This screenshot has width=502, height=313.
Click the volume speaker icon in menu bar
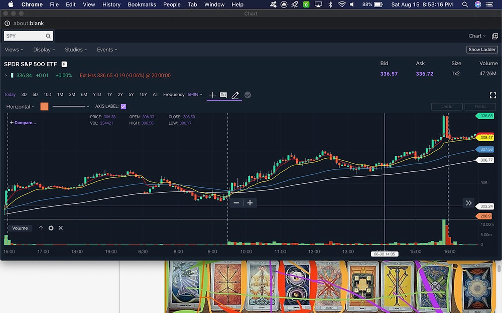point(352,5)
